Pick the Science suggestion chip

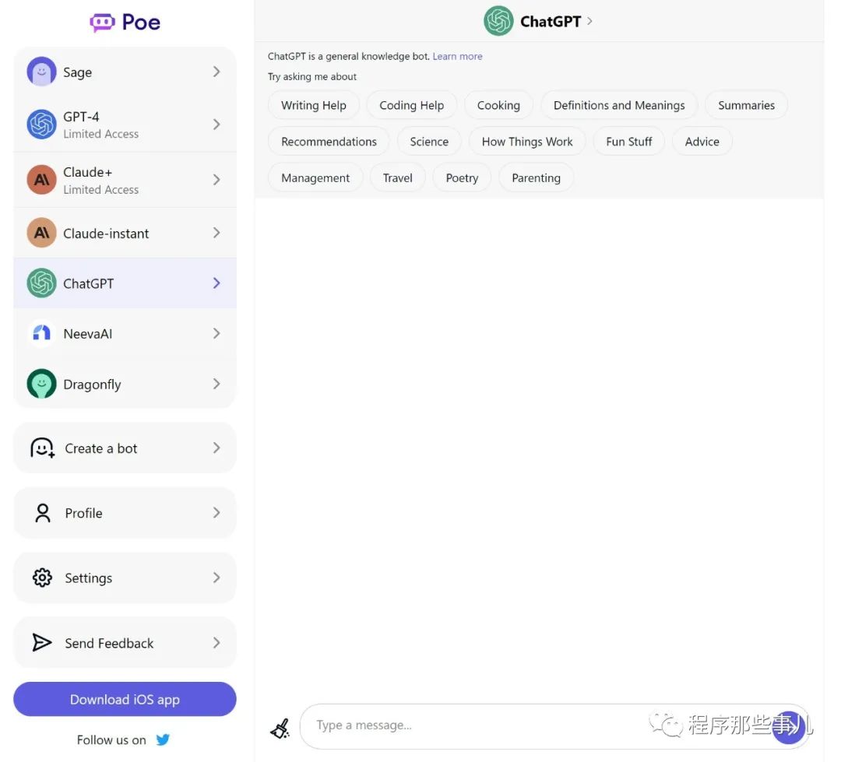click(x=429, y=142)
